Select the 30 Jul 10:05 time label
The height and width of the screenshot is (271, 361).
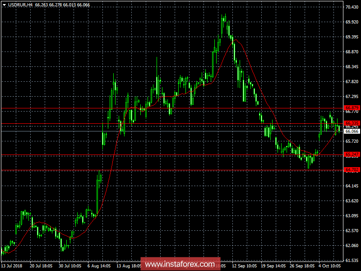coord(70,266)
